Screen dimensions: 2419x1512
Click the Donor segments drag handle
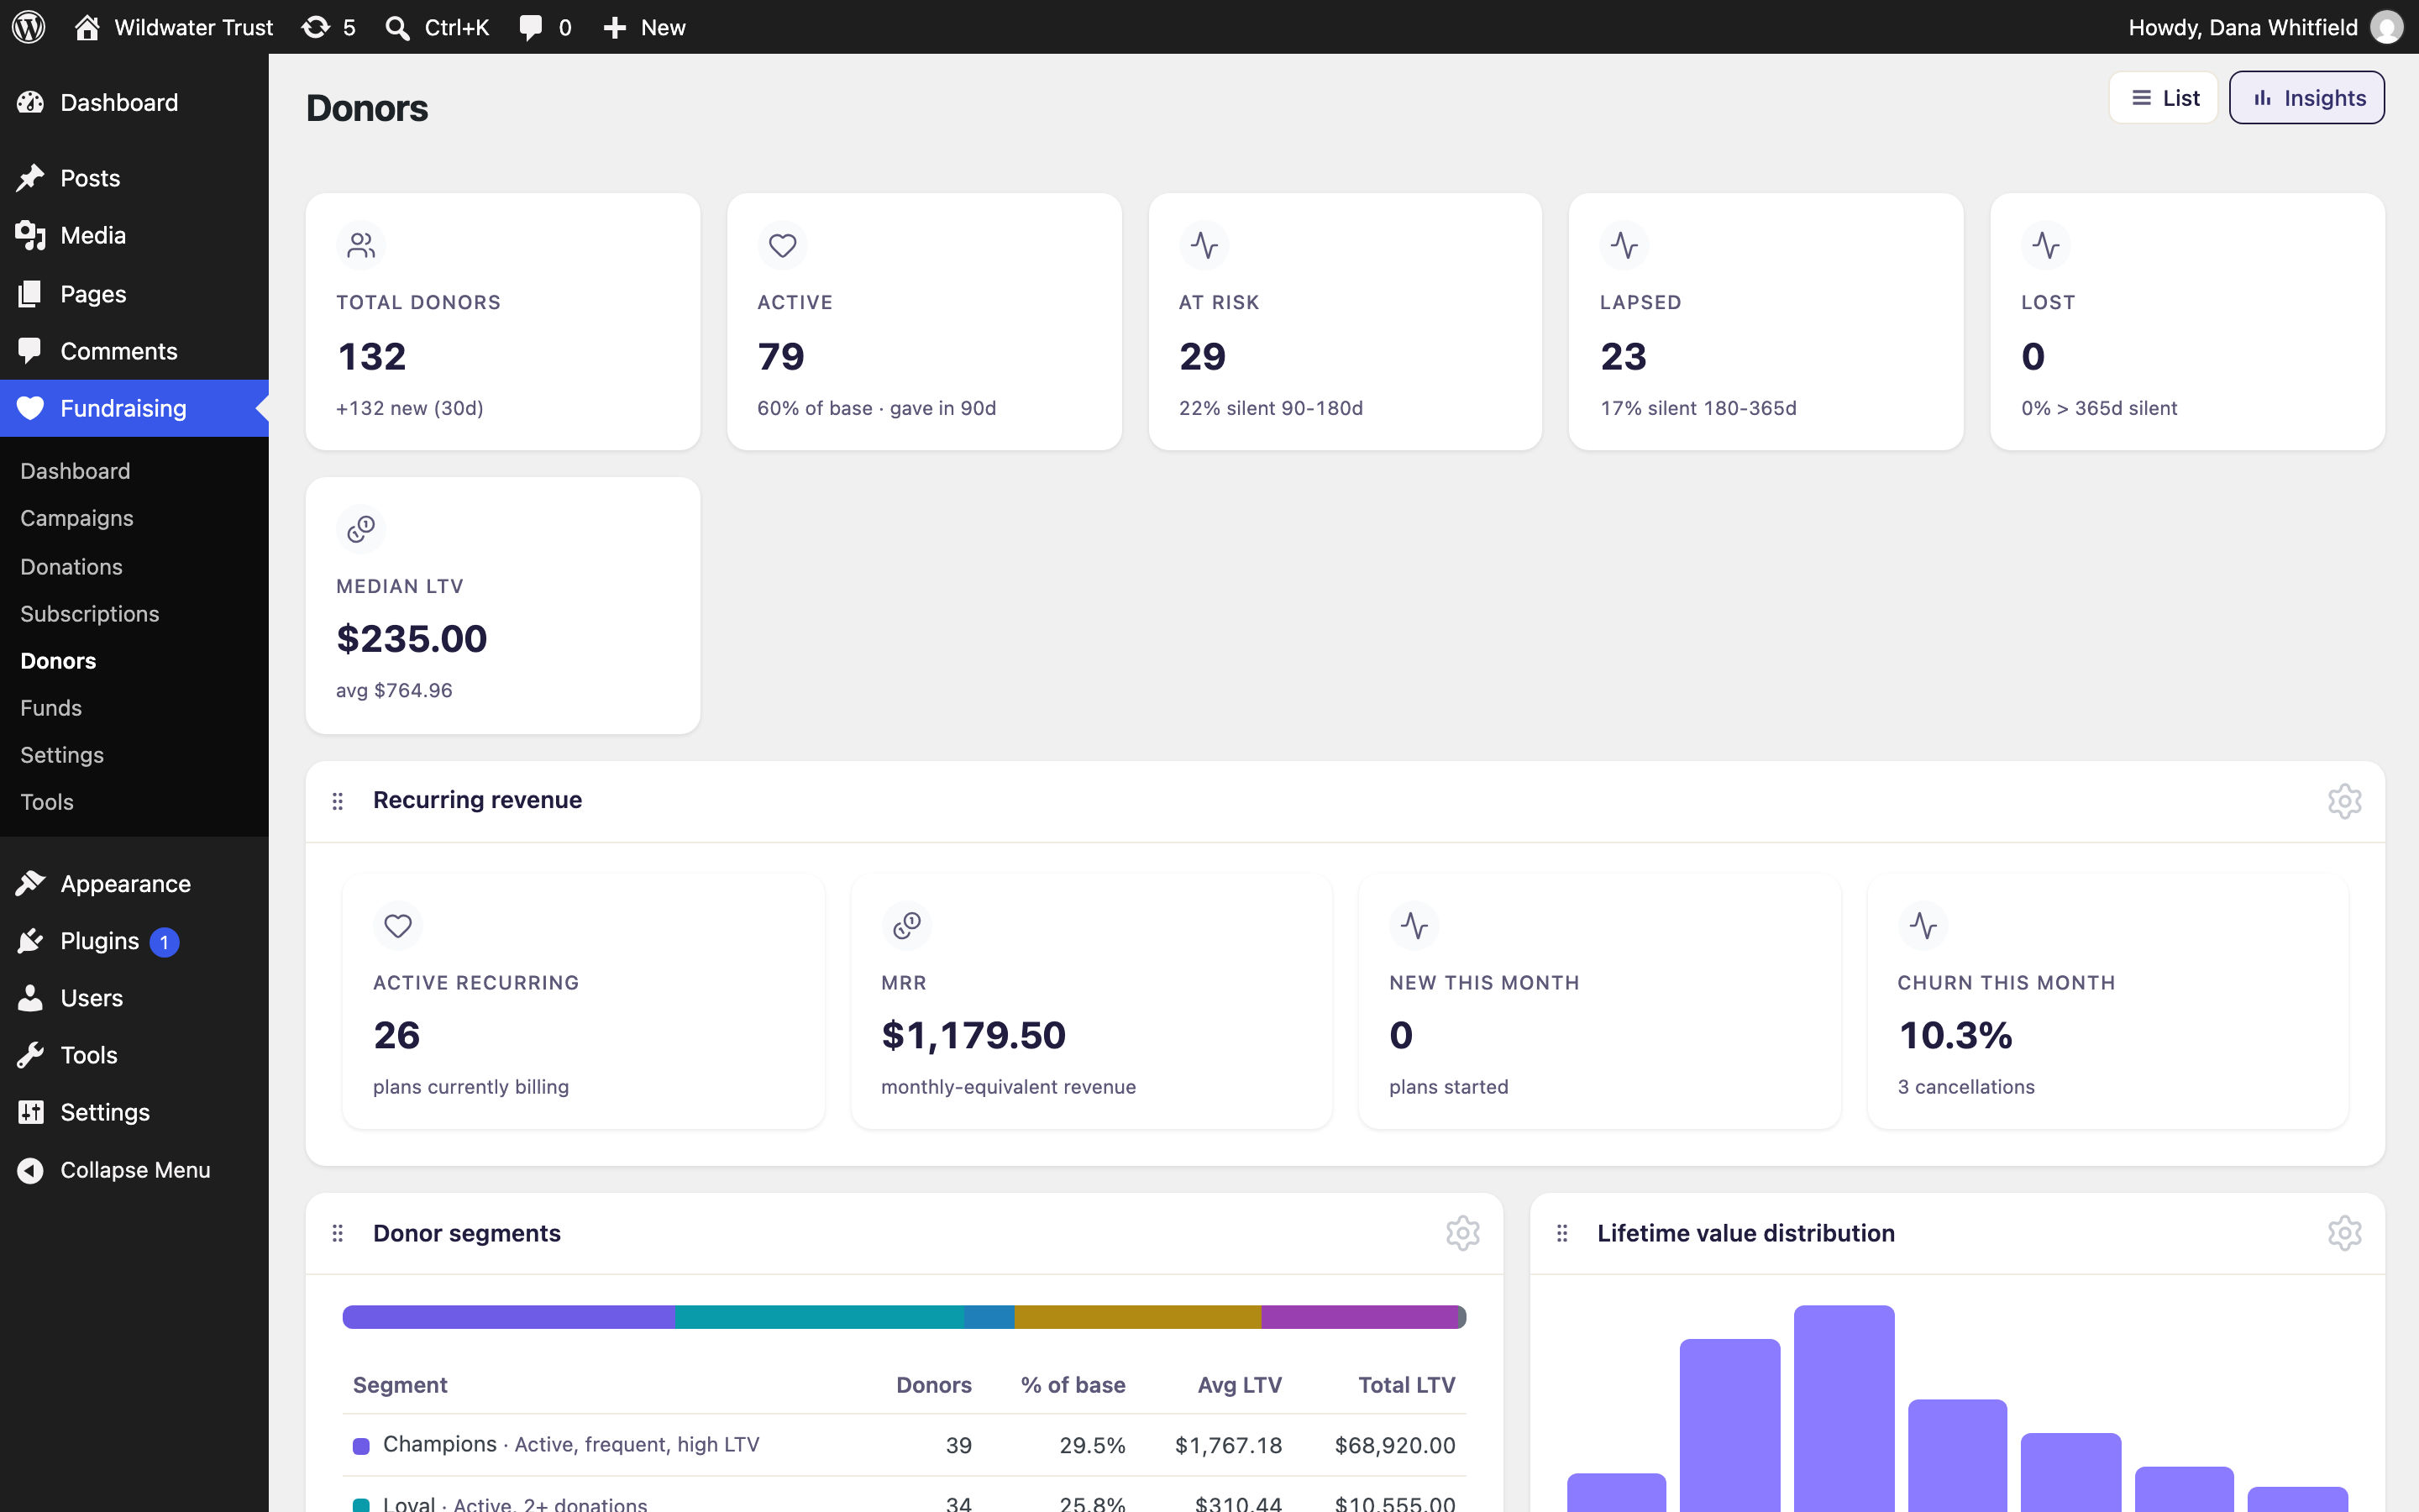(338, 1233)
